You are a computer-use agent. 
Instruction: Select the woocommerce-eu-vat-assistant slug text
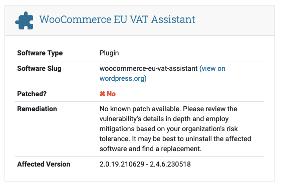pyautogui.click(x=149, y=68)
